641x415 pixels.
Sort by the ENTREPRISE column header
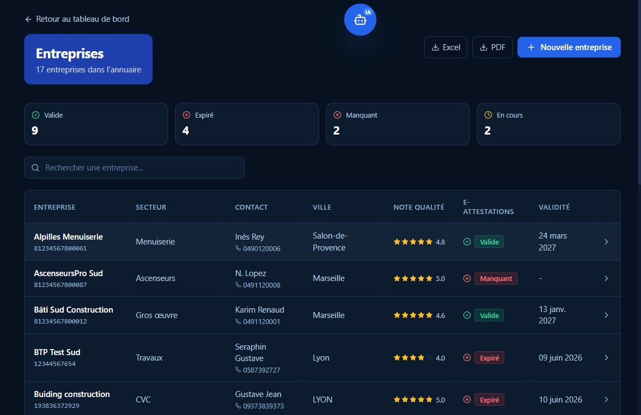click(54, 207)
